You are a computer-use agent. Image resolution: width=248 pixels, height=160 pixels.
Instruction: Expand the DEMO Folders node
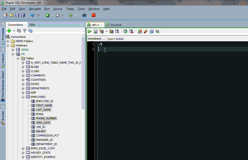click(8, 41)
